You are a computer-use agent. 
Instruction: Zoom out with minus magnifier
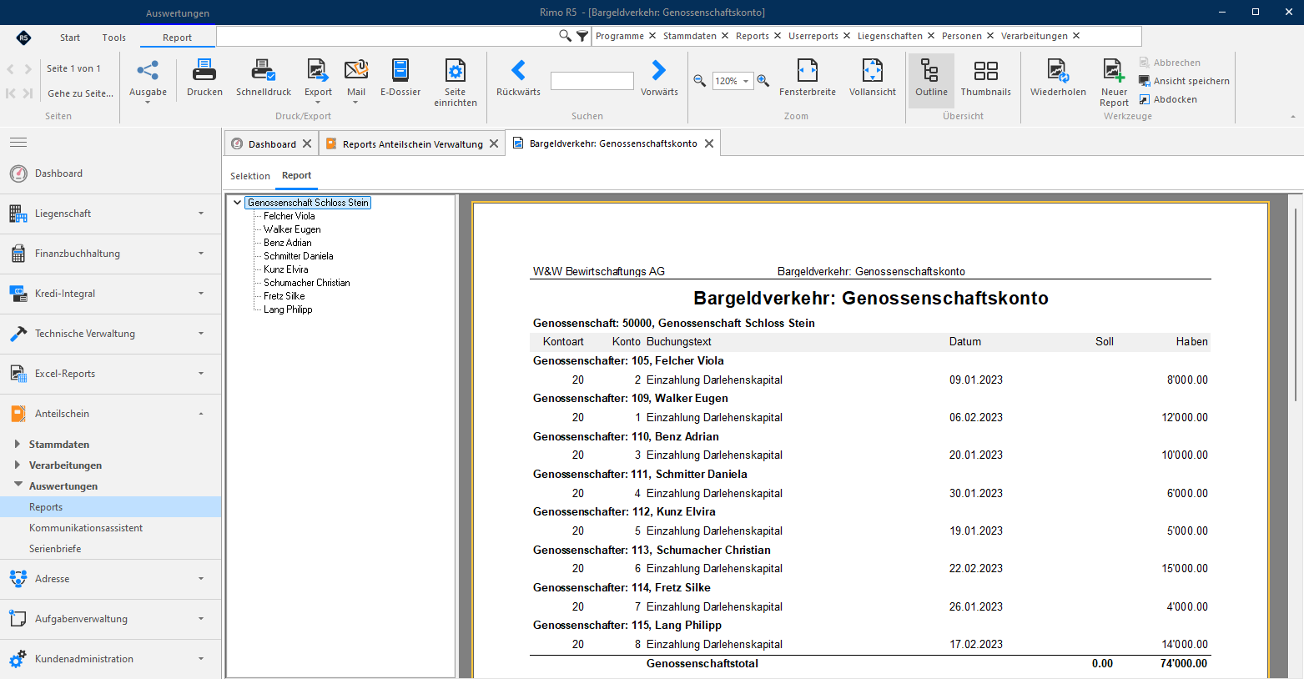(700, 81)
